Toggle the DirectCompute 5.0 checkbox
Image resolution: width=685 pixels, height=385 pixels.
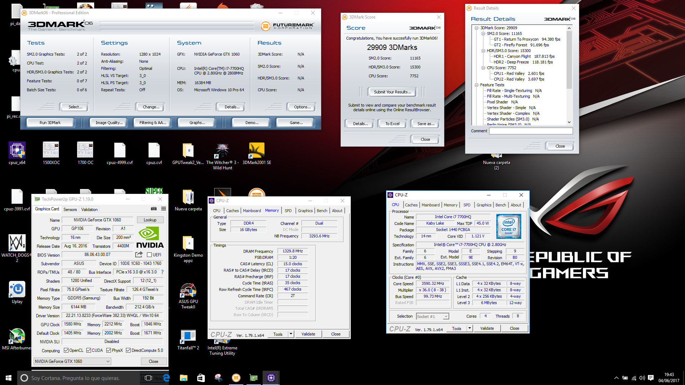tap(128, 350)
